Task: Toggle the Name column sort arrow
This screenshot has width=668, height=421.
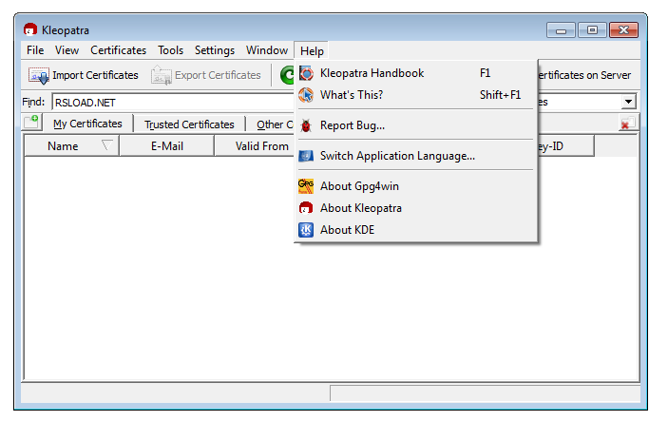Action: tap(107, 145)
